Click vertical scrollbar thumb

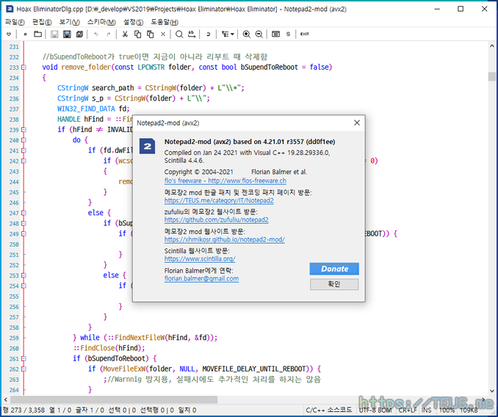click(491, 76)
